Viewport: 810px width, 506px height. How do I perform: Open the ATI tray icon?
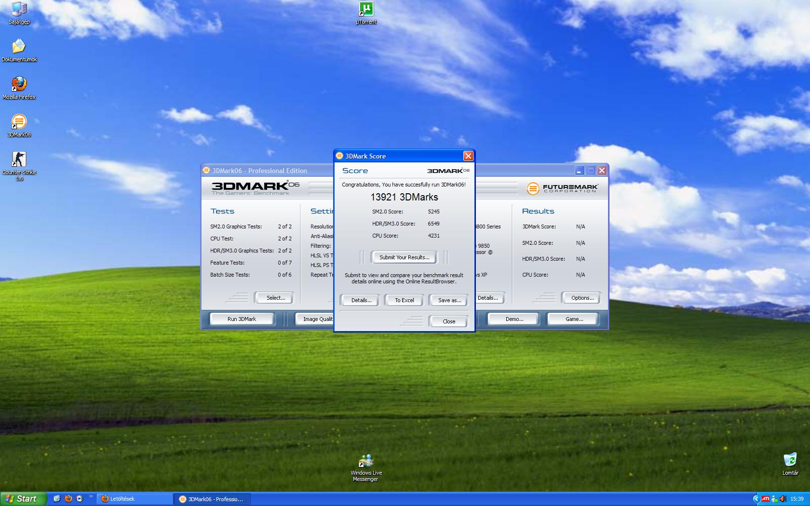766,499
